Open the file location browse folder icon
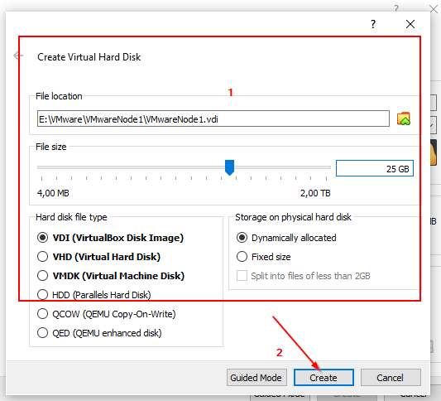 tap(403, 118)
